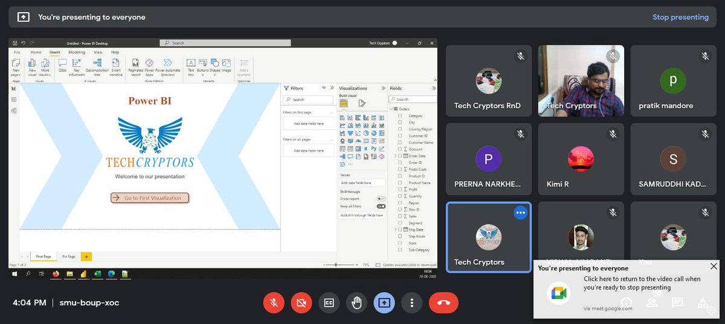Open Firefox from the taskbar
The height and width of the screenshot is (324, 725).
[x=56, y=274]
